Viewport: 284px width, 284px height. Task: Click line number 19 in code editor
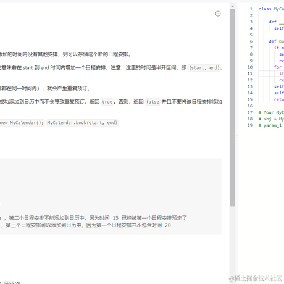(x=250, y=125)
